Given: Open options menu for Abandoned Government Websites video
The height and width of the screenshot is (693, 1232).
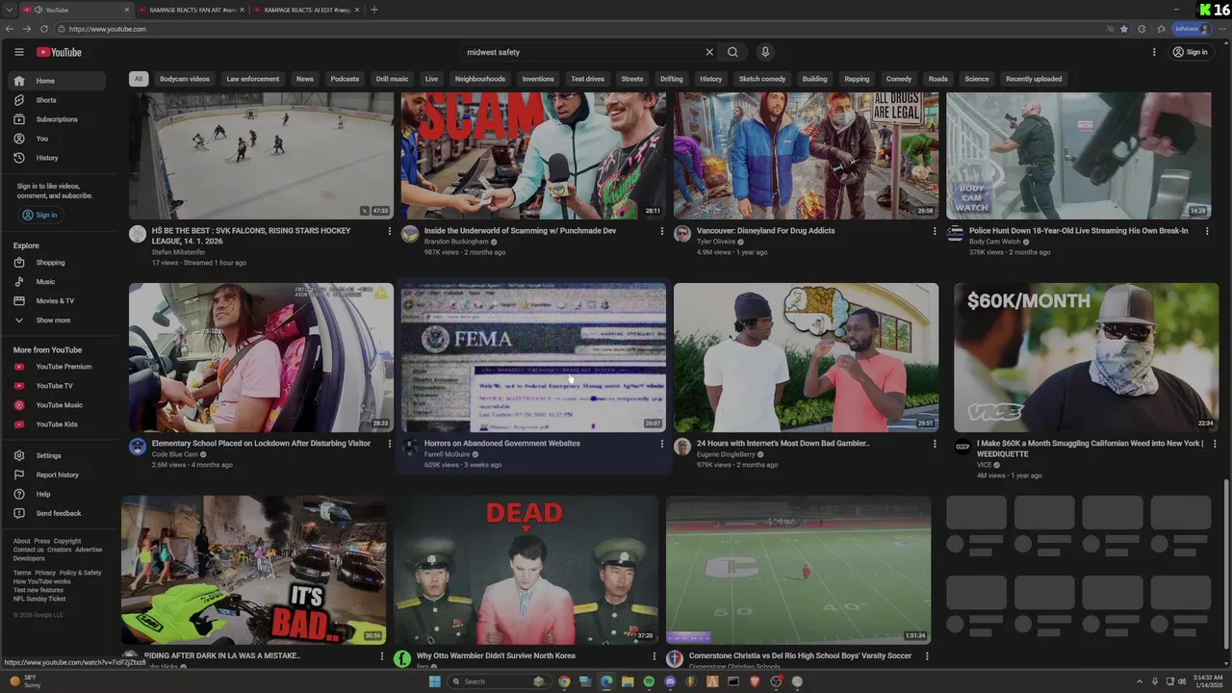Looking at the screenshot, I should coord(661,444).
